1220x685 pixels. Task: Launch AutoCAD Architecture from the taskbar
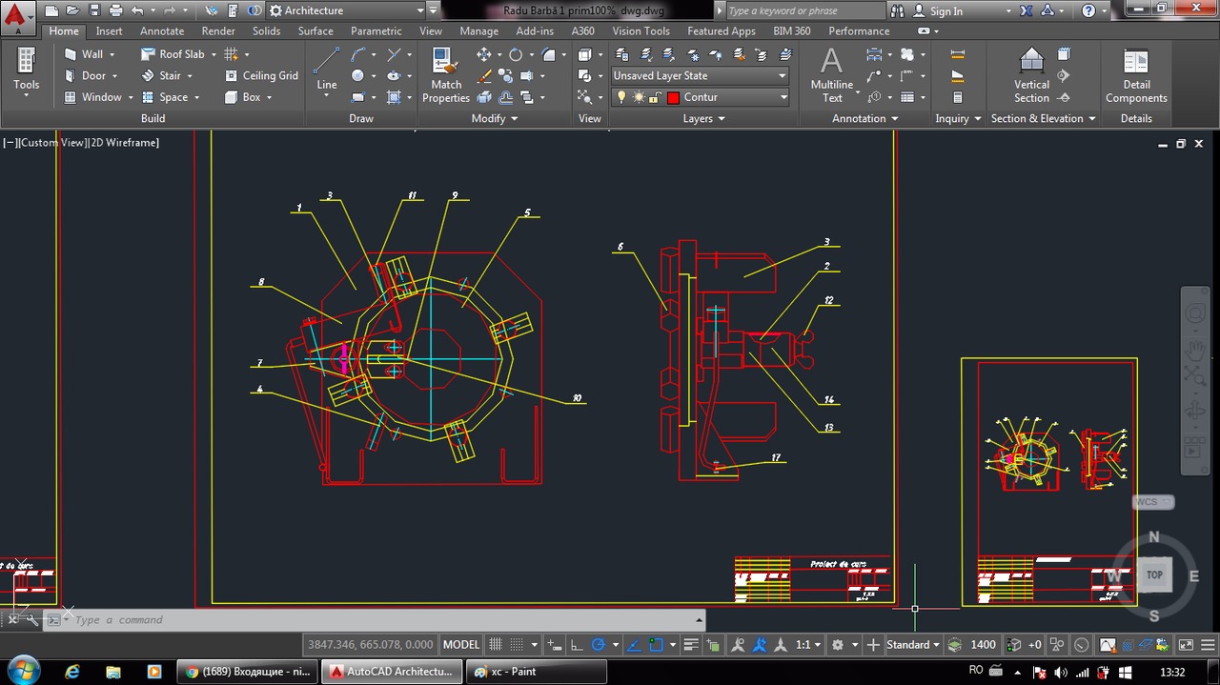click(391, 672)
